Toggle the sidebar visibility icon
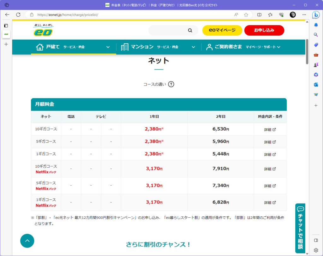 (316, 240)
